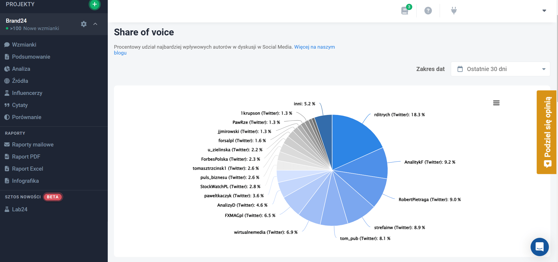Click the Raport Excel file icon
Screen dimensions: 558x262
pos(7,169)
